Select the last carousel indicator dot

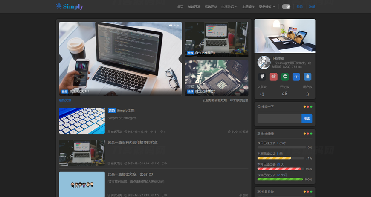178,26
